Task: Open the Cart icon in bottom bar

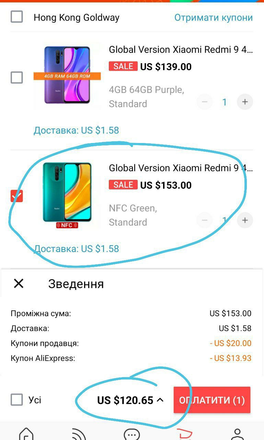Action: click(184, 434)
